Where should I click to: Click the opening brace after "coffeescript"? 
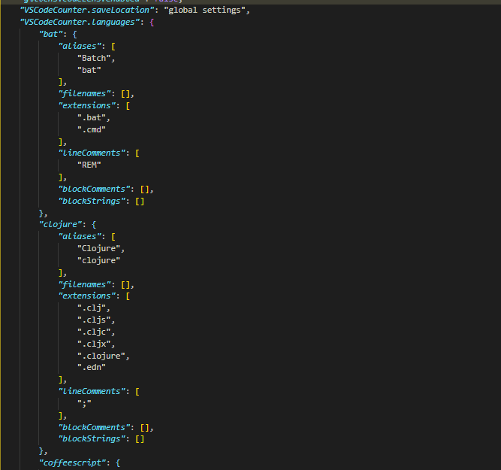118,463
